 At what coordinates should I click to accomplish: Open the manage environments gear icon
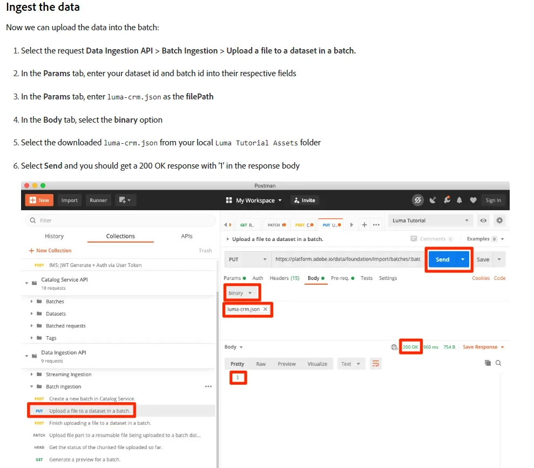pos(499,220)
